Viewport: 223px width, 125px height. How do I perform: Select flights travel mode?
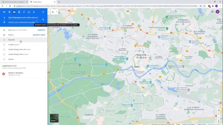34,12
